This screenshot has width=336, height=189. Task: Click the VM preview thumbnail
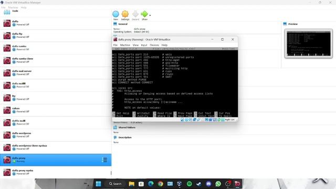[309, 44]
